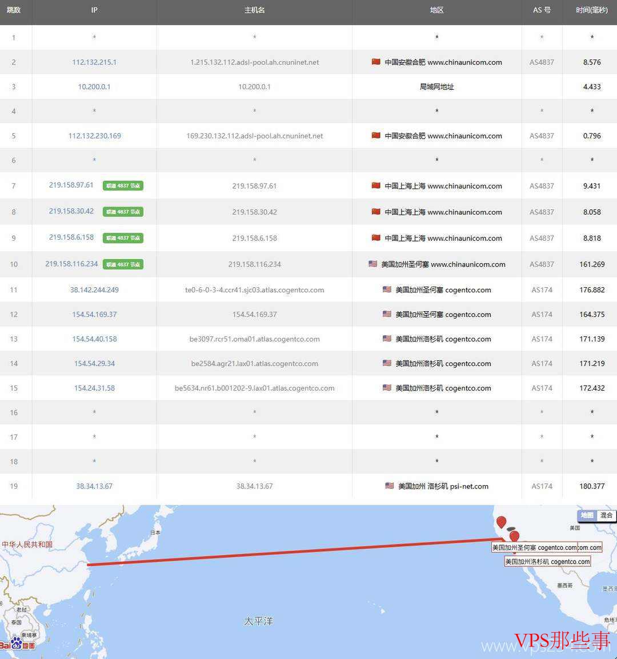Click the 跳数 column header
The height and width of the screenshot is (659, 617).
point(14,10)
